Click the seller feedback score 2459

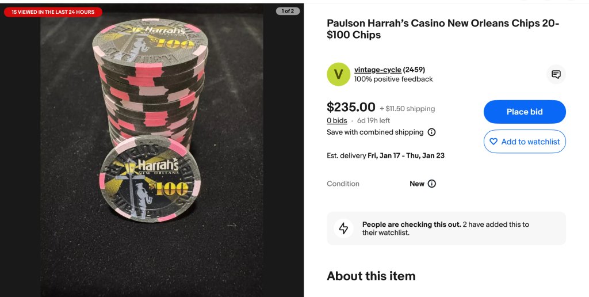coord(414,70)
